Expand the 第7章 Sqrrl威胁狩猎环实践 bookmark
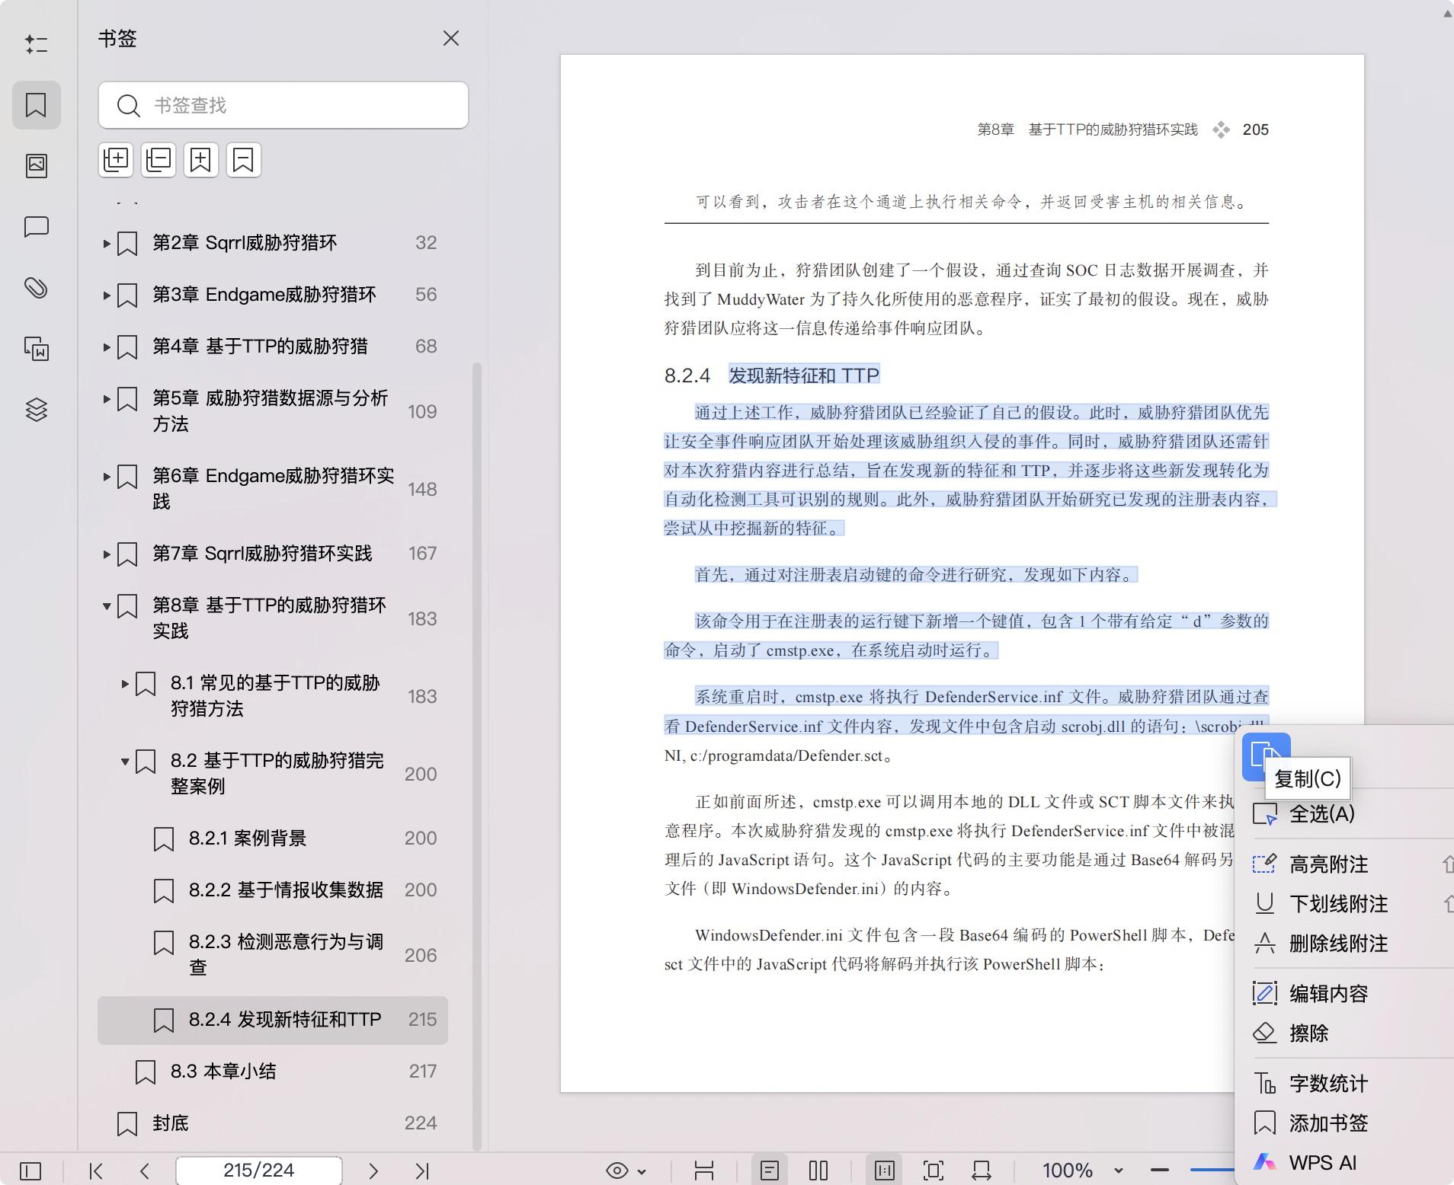This screenshot has width=1454, height=1185. (x=107, y=554)
